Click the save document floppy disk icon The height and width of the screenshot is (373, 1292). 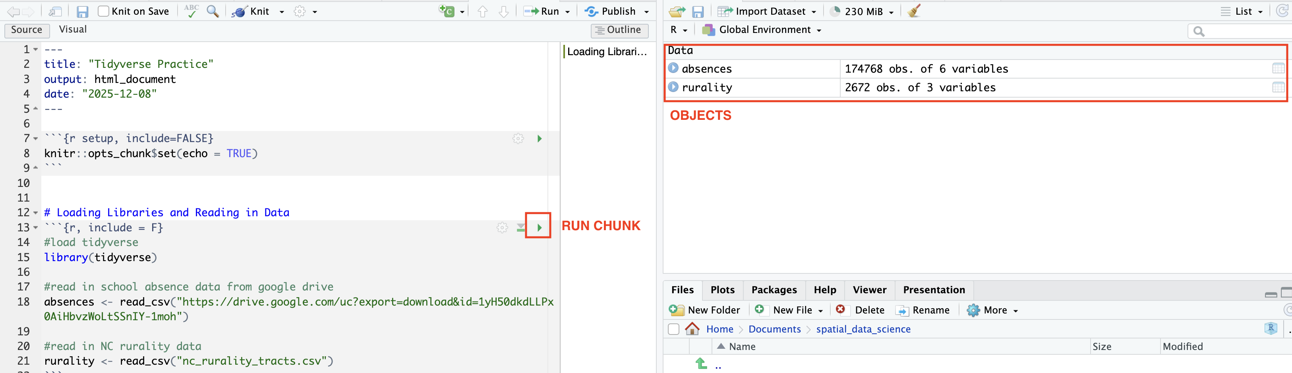click(82, 12)
